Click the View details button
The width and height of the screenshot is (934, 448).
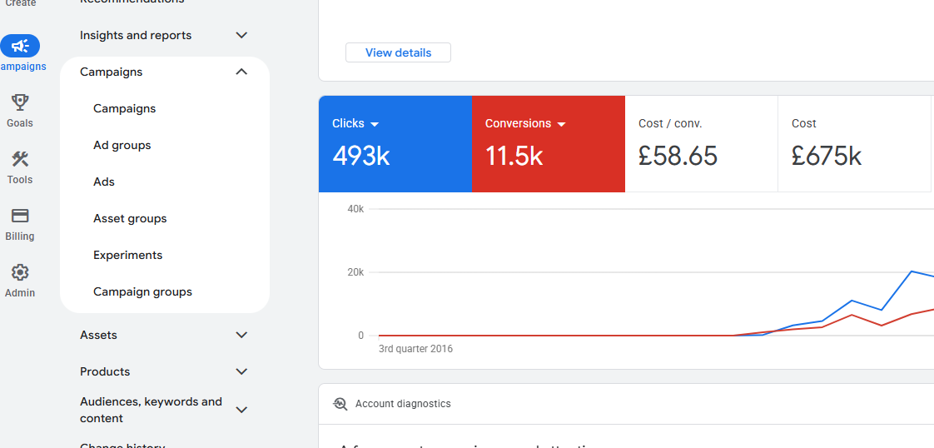coord(399,52)
